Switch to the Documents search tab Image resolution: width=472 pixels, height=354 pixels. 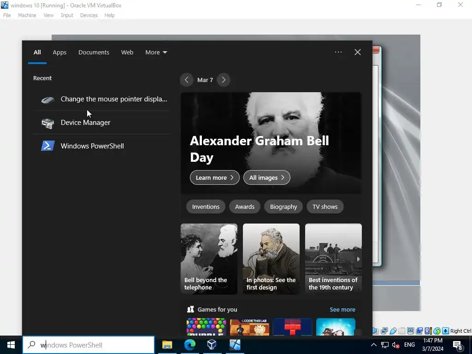point(94,52)
